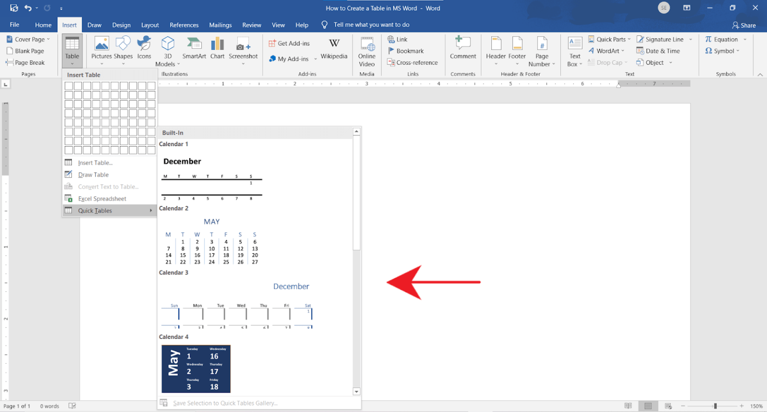The width and height of the screenshot is (767, 412).
Task: Click the zoom slider handle
Action: (715, 406)
